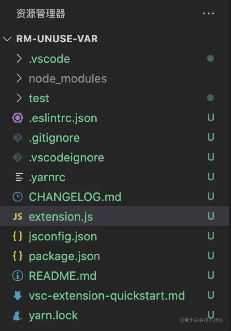Image resolution: width=231 pixels, height=331 pixels.
Task: Click the 资源管理器 panel title
Action: click(41, 13)
